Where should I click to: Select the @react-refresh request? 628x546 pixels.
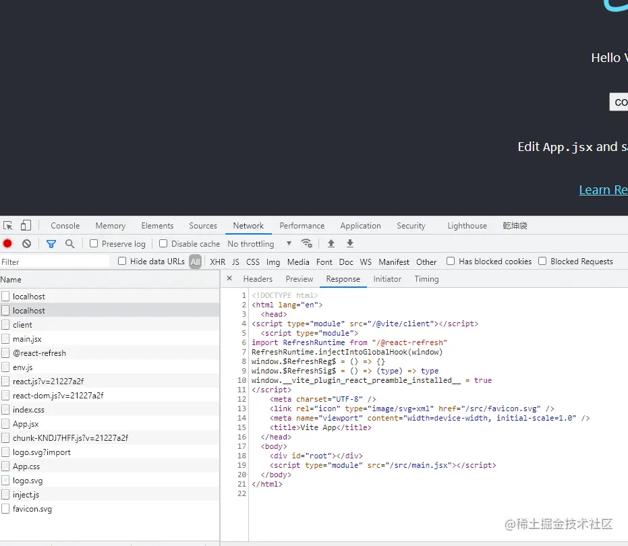(110, 353)
